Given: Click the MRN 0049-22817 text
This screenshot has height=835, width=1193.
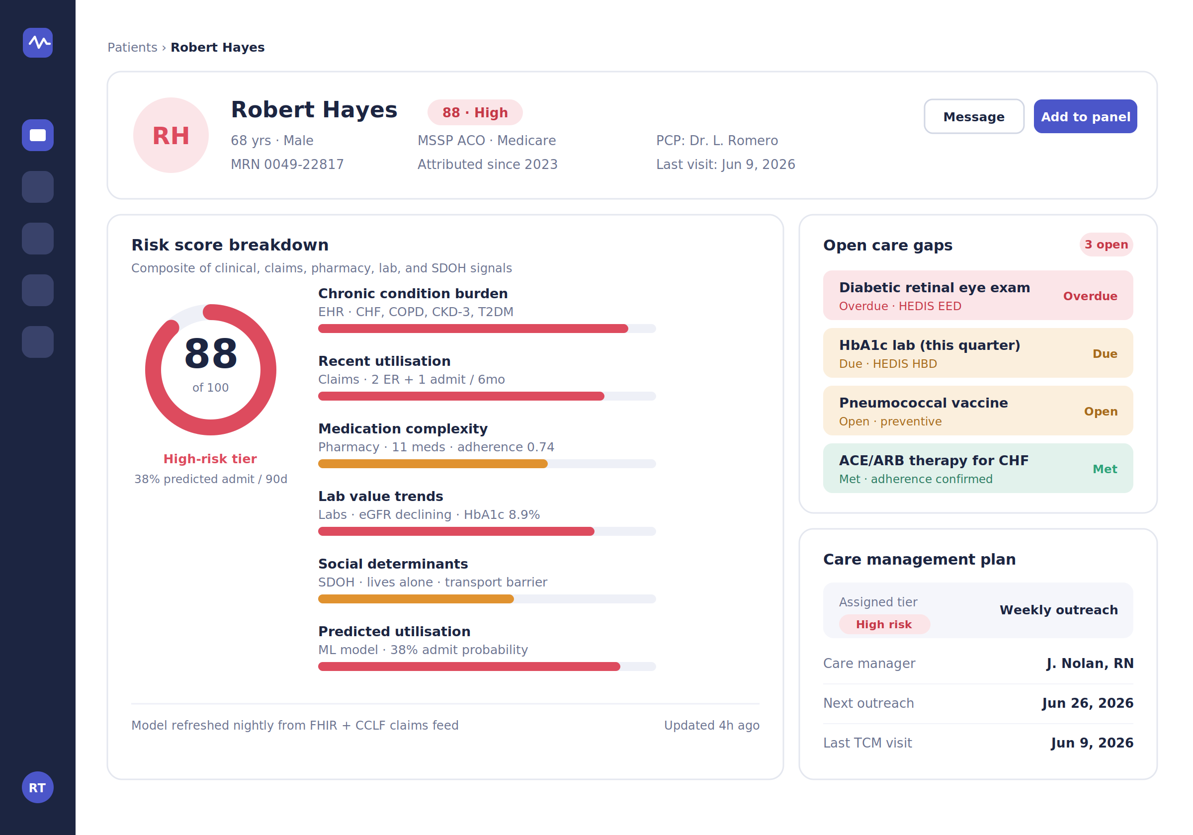Looking at the screenshot, I should 287,164.
